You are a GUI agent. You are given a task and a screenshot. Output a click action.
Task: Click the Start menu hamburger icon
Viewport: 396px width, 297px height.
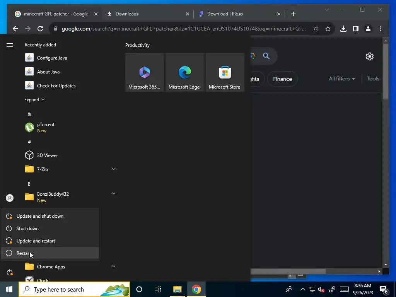click(10, 45)
